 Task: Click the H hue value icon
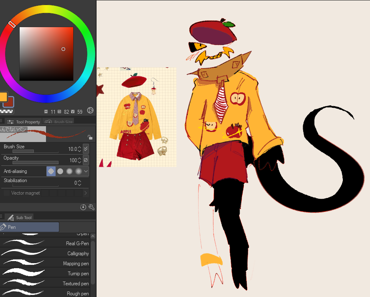[x=46, y=112]
